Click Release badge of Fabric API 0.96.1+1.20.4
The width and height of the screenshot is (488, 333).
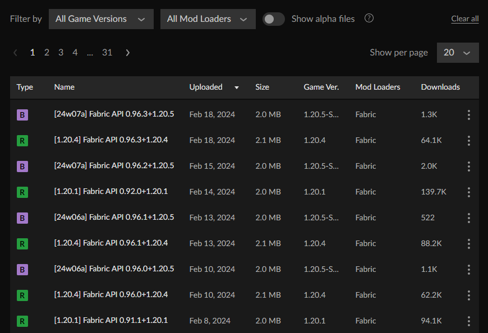click(x=22, y=244)
